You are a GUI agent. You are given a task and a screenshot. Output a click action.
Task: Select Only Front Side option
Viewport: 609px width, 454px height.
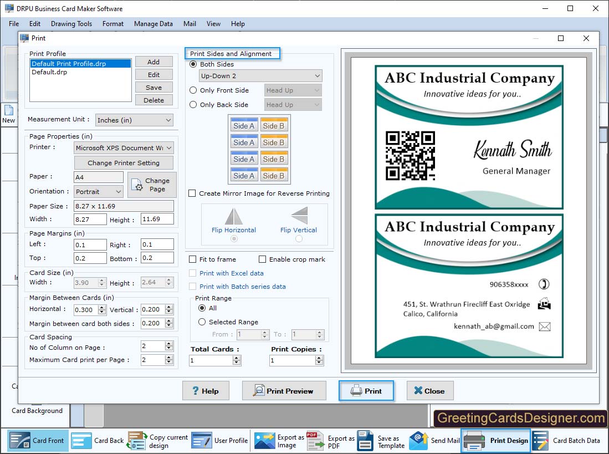pyautogui.click(x=193, y=90)
